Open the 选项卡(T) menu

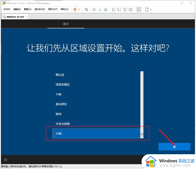53,9
